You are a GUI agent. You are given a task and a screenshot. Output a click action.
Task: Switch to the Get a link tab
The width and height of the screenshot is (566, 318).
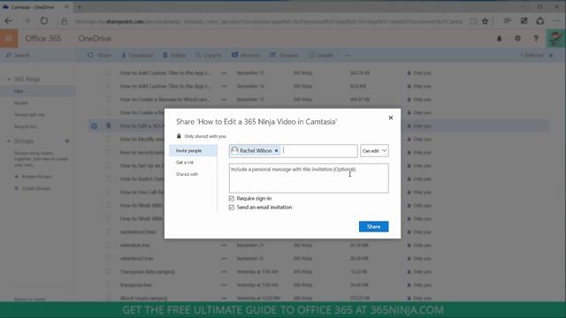click(x=185, y=163)
